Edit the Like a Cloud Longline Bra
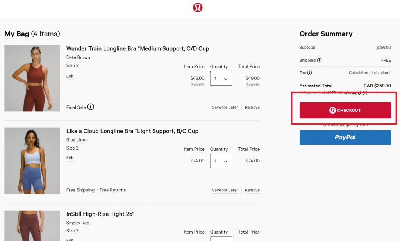 click(70, 158)
